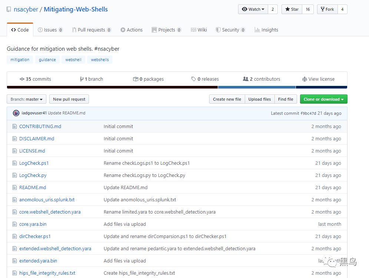Screen dimensions: 369x278
Task: Open core.webshell_detection.yara file
Action: point(50,212)
